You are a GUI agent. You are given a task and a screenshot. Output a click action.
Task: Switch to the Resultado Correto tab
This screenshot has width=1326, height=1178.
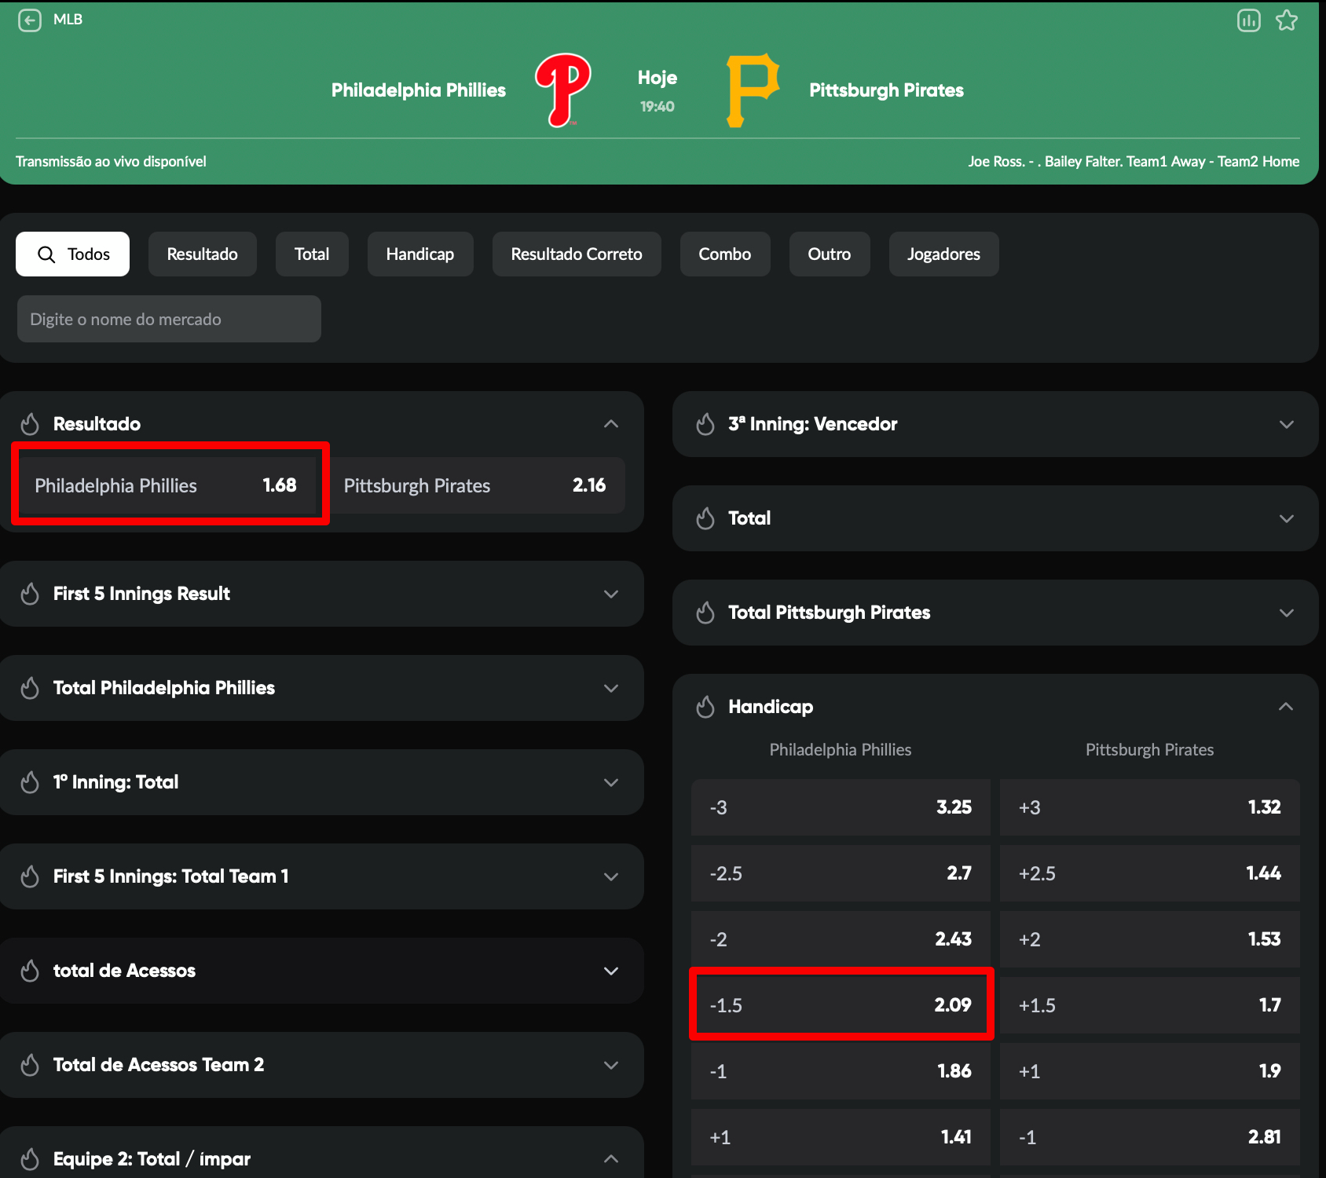[577, 254]
